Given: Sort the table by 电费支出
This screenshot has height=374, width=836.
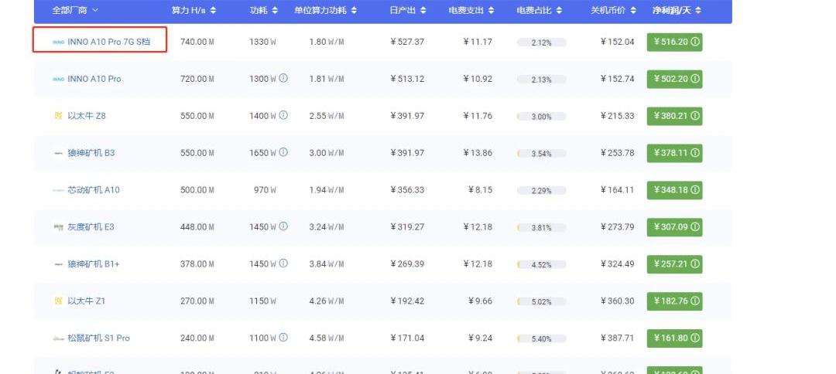Looking at the screenshot, I should (x=474, y=11).
